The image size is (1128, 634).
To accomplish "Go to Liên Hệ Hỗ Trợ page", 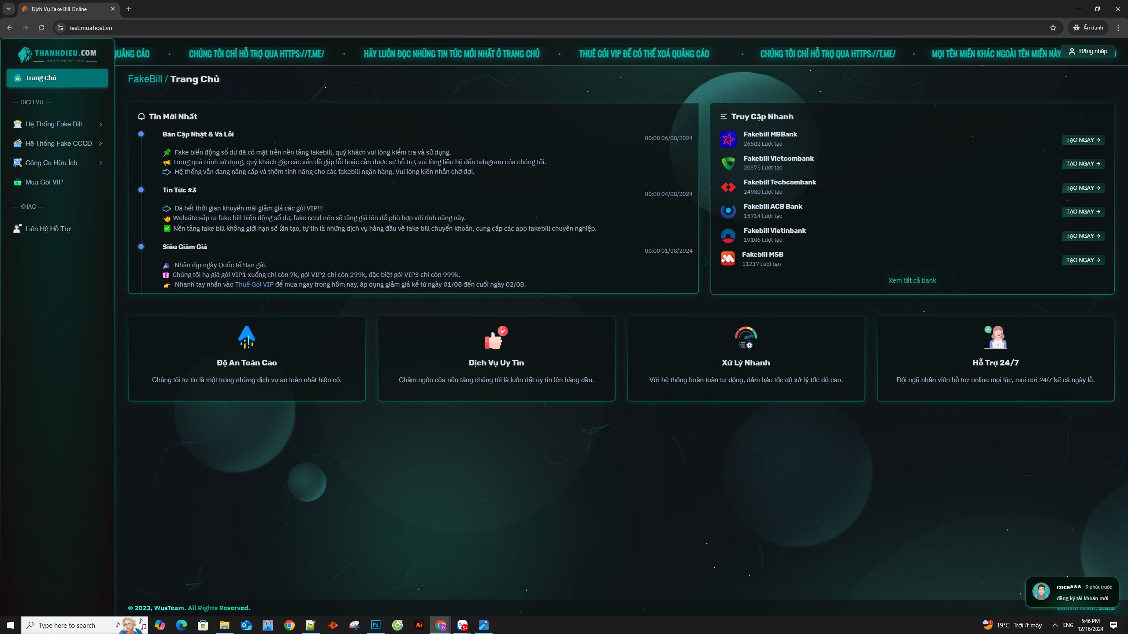I will tap(48, 229).
